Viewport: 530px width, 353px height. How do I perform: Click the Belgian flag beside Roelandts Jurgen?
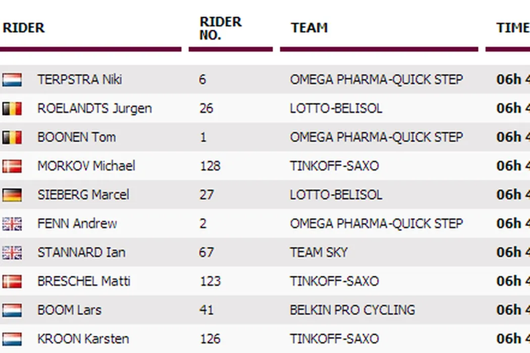[12, 108]
